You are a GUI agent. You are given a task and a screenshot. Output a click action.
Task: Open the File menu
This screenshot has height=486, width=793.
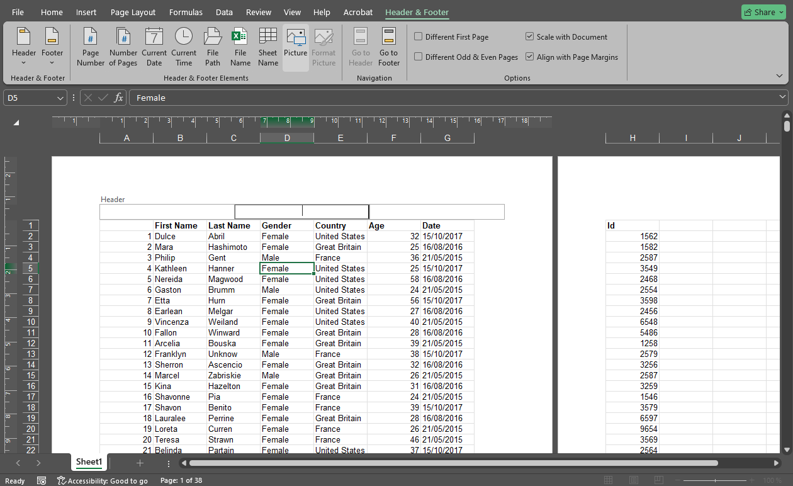tap(18, 12)
